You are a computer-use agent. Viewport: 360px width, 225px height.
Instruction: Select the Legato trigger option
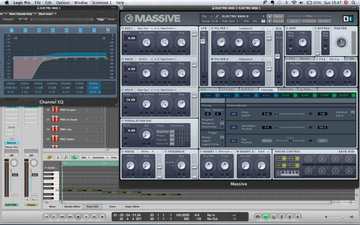[222, 141]
